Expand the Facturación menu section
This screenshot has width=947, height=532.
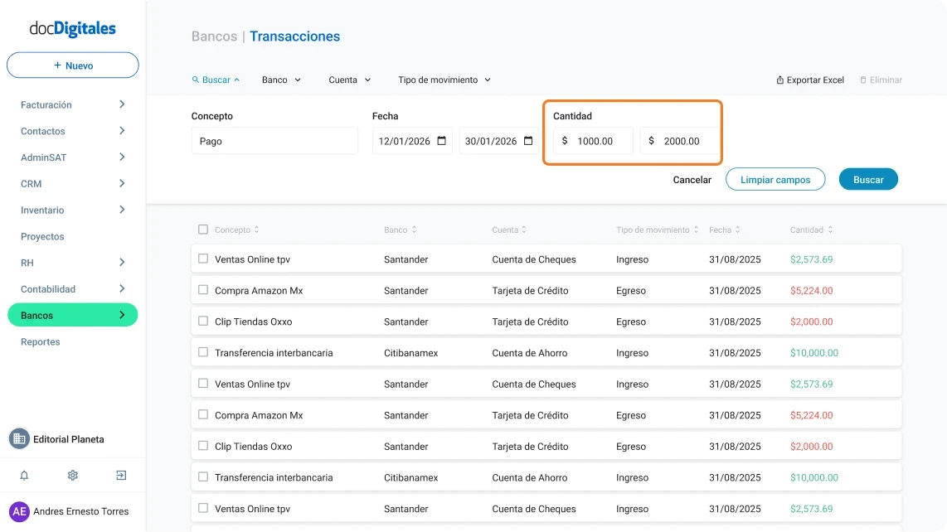72,104
